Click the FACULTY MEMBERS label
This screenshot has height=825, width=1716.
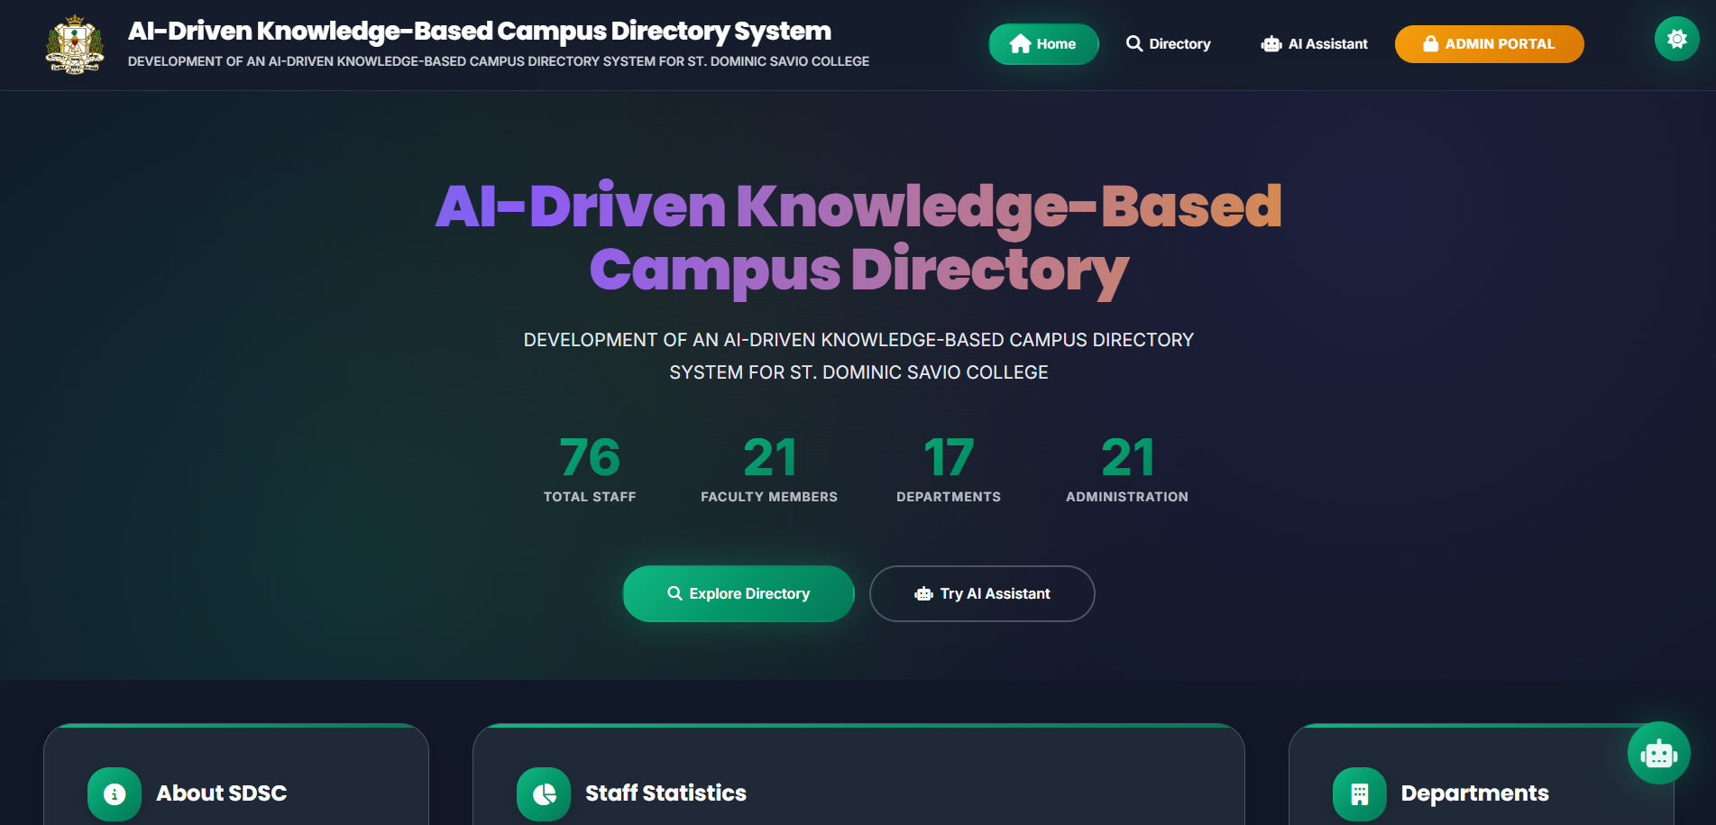tap(769, 497)
